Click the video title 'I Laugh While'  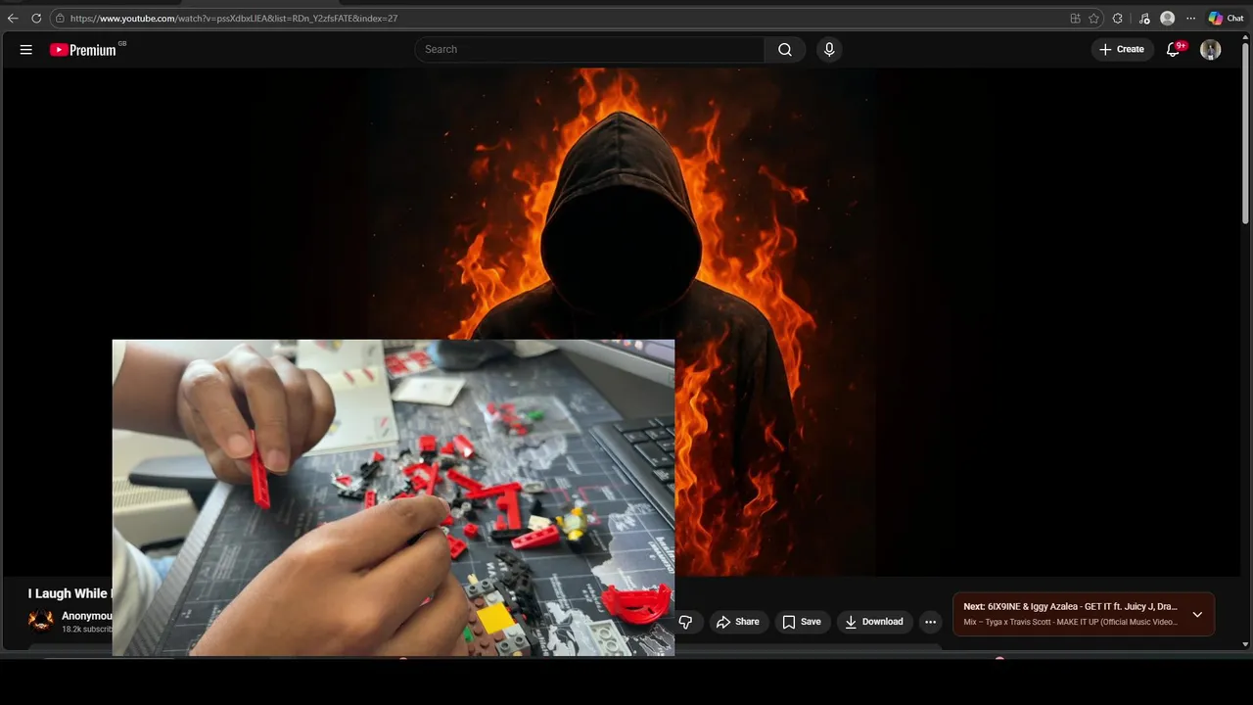point(68,593)
